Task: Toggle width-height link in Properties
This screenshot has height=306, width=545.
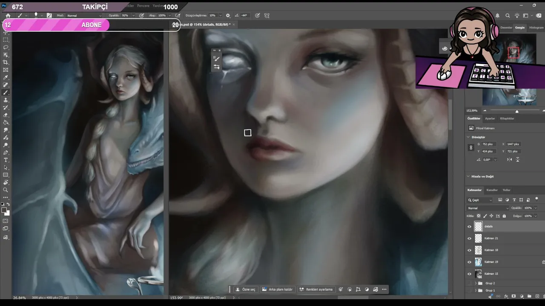Action: pos(471,147)
